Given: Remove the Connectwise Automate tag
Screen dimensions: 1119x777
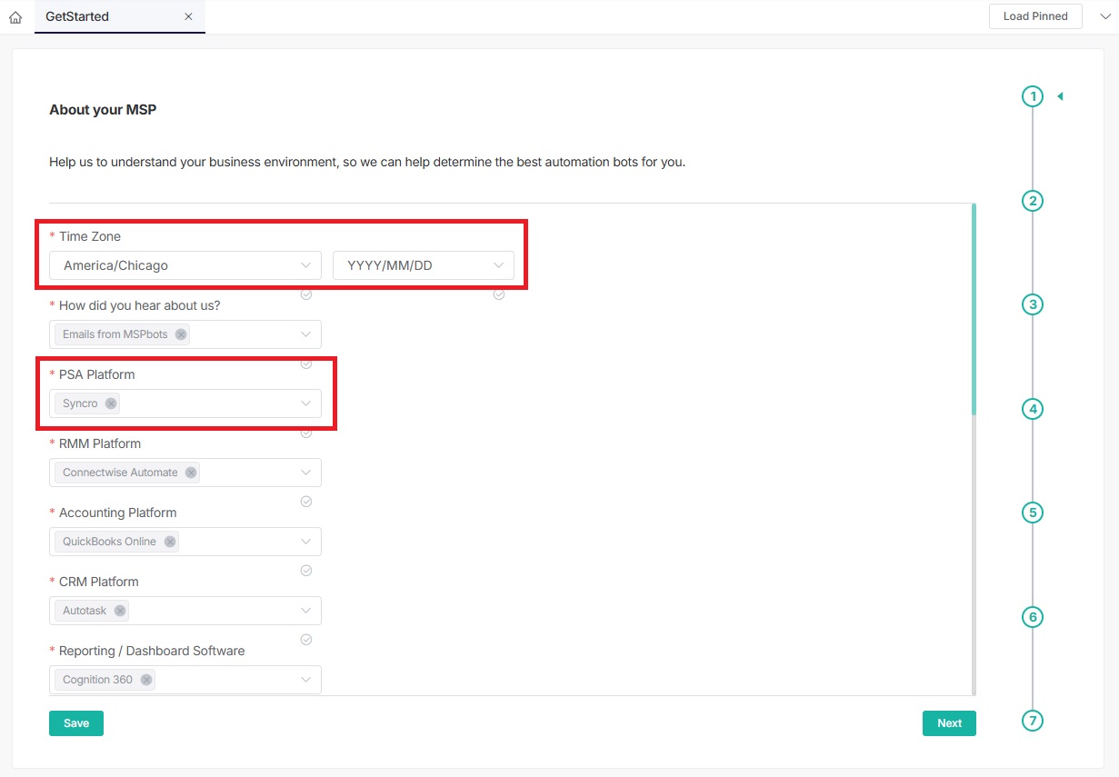Looking at the screenshot, I should [191, 473].
